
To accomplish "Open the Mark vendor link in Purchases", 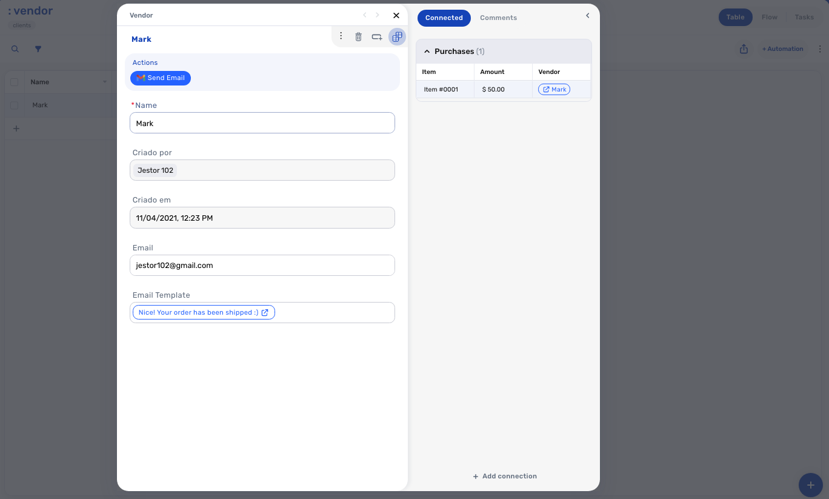I will [554, 90].
